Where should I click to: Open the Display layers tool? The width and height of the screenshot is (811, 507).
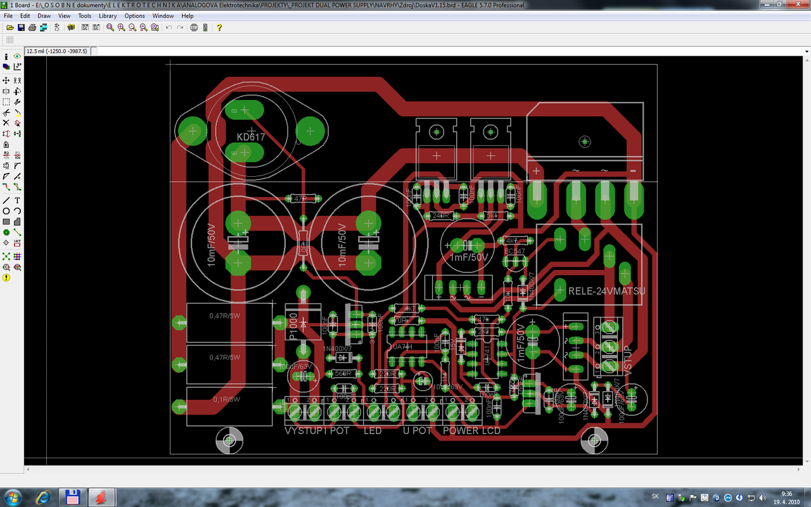pyautogui.click(x=6, y=66)
